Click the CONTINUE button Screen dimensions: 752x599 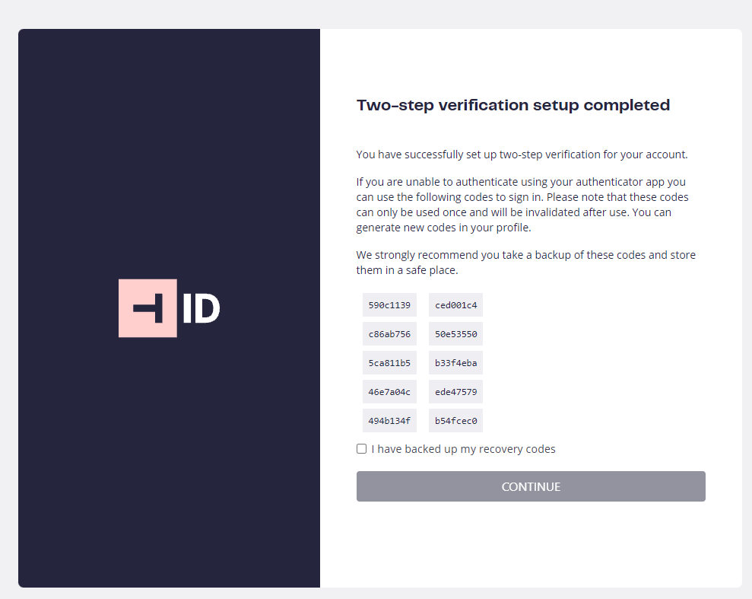(531, 486)
